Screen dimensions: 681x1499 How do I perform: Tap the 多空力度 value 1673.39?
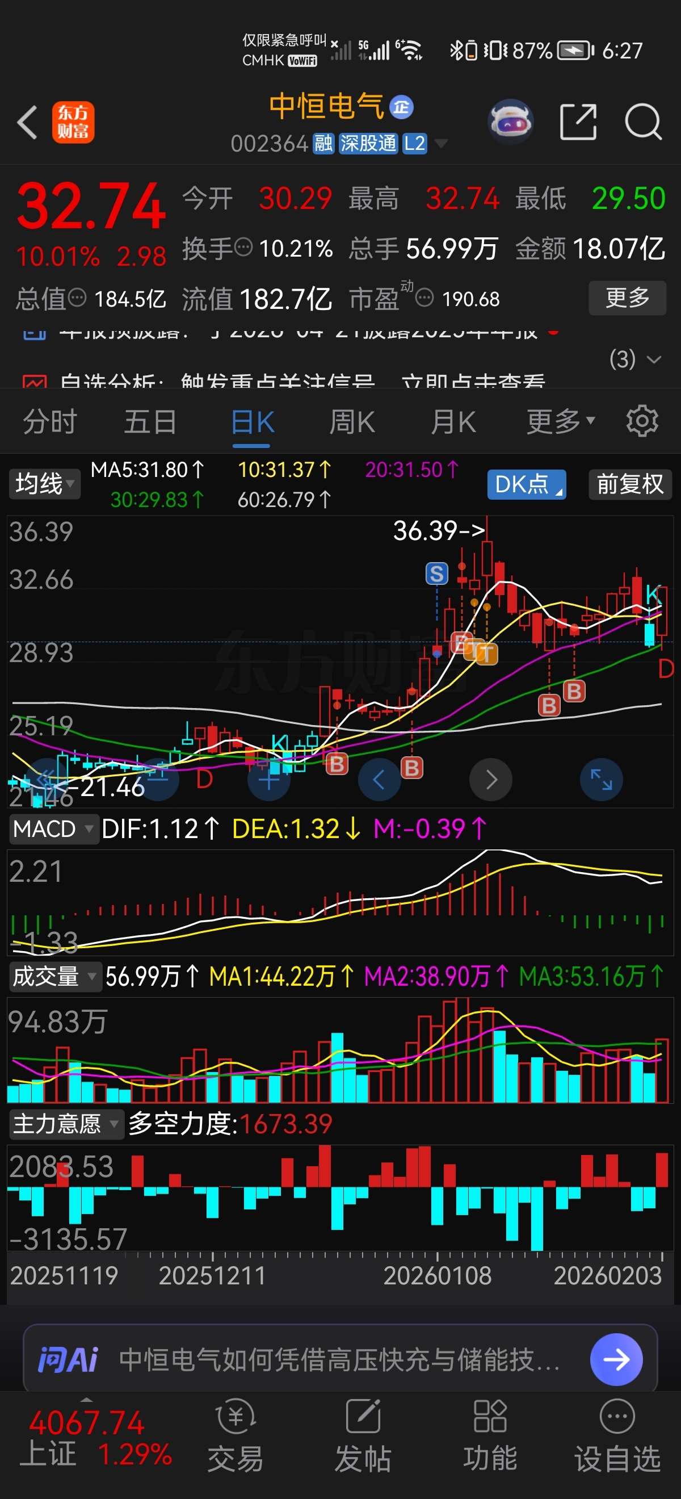[x=285, y=1124]
